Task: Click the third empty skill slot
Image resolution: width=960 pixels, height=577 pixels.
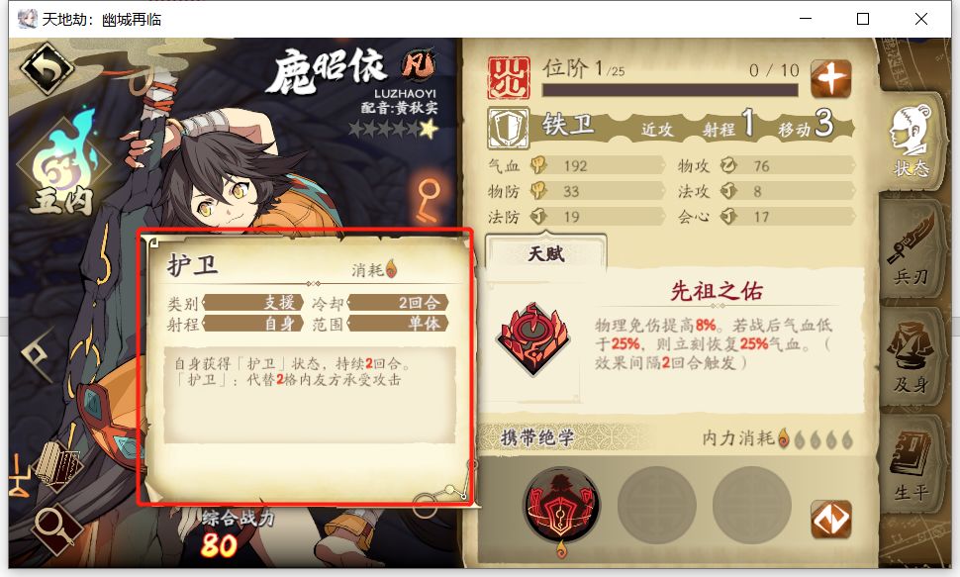Action: 752,506
